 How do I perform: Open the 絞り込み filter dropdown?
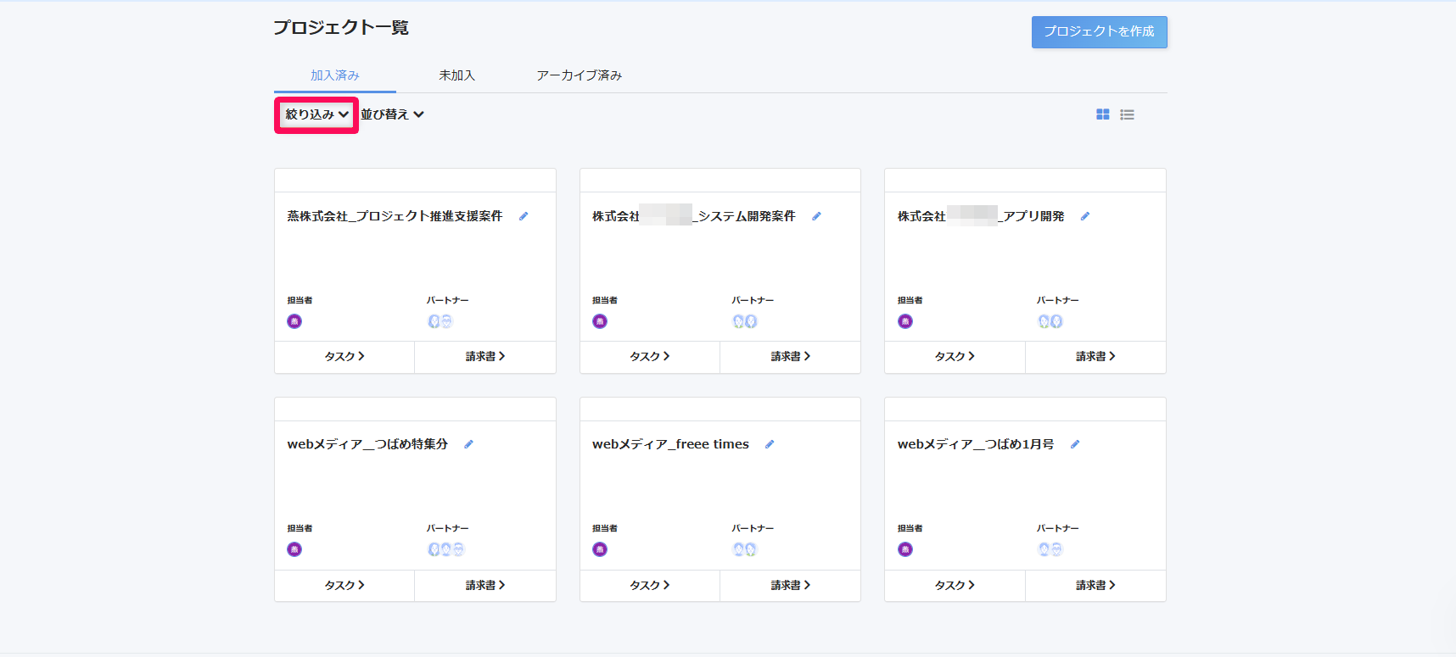[316, 114]
